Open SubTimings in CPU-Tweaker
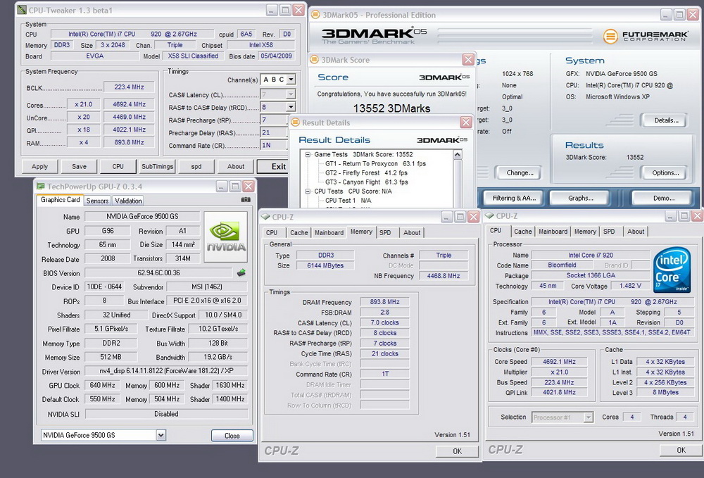The height and width of the screenshot is (478, 704). tap(157, 167)
